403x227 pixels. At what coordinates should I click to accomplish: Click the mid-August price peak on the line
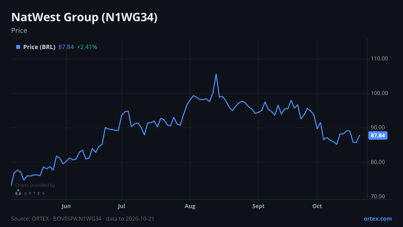click(x=216, y=74)
